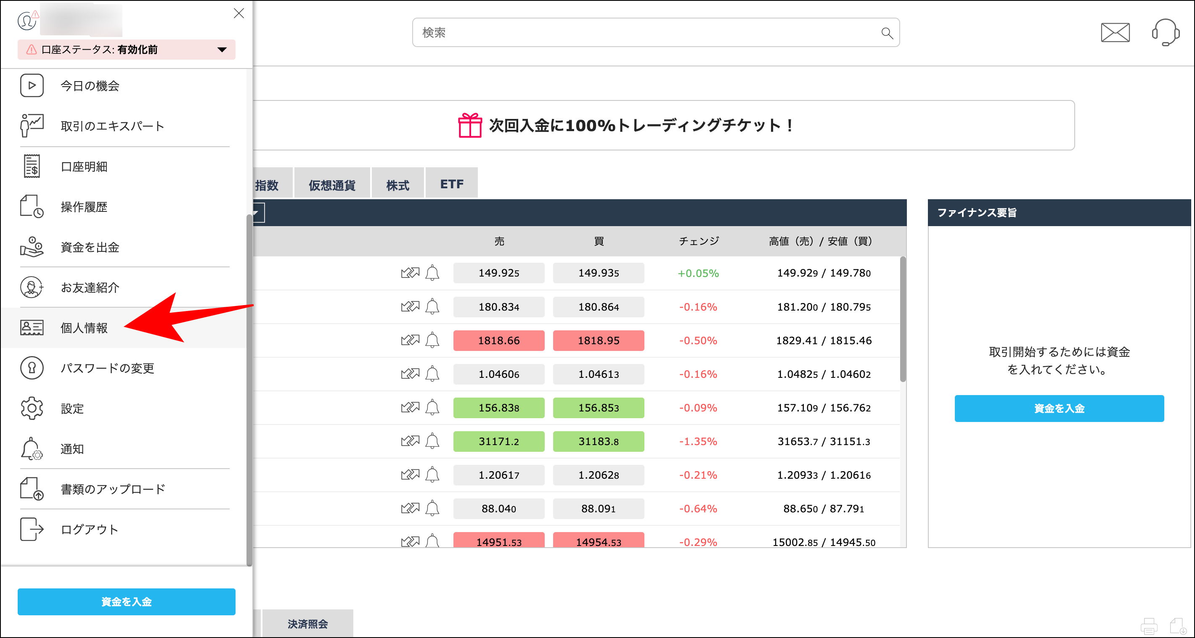Open the chart icon beside the 149.925 quote row
This screenshot has width=1195, height=638.
(x=411, y=273)
